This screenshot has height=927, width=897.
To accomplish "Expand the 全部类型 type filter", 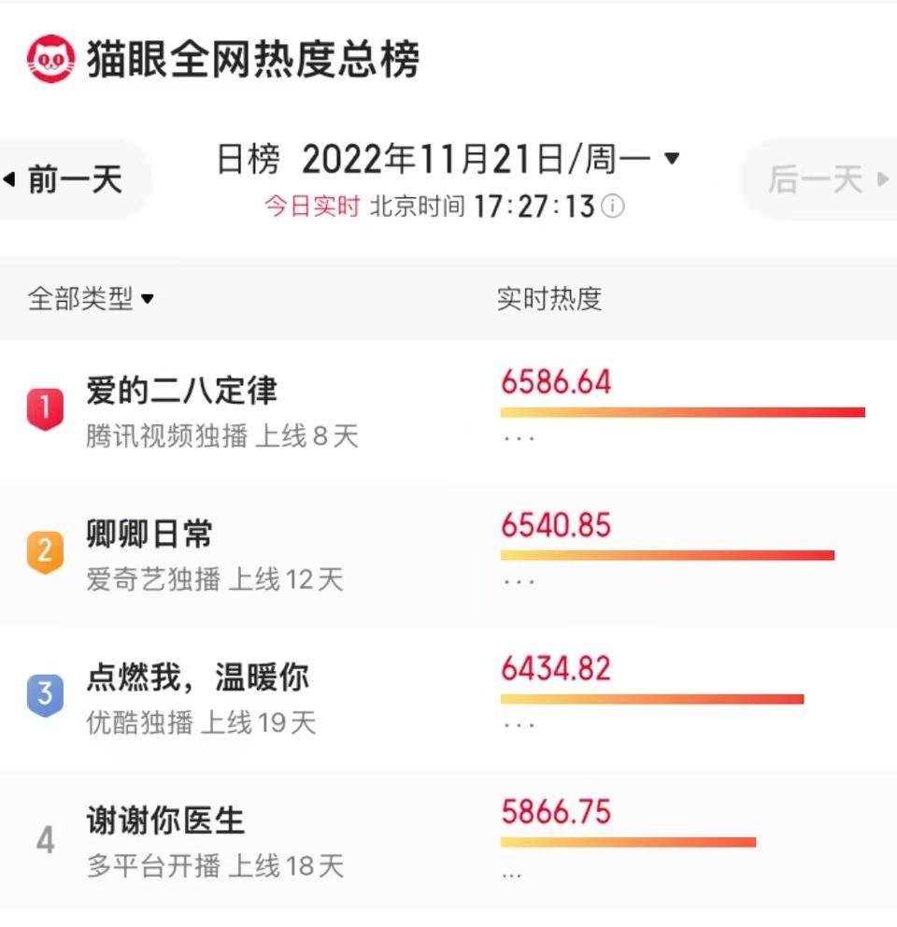I will click(x=91, y=299).
